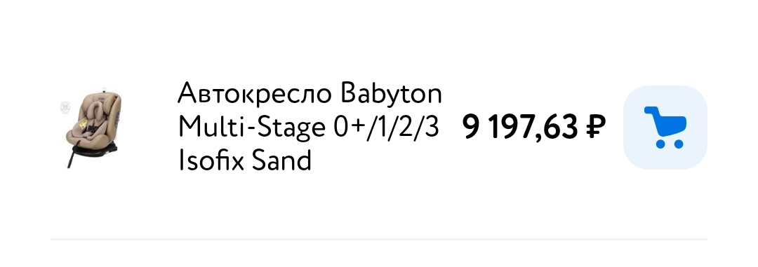
Task: Click the ruble currency symbol
Action: [596, 128]
